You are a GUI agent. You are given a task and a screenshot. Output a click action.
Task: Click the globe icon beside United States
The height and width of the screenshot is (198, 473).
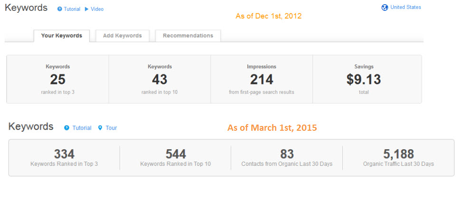[385, 8]
